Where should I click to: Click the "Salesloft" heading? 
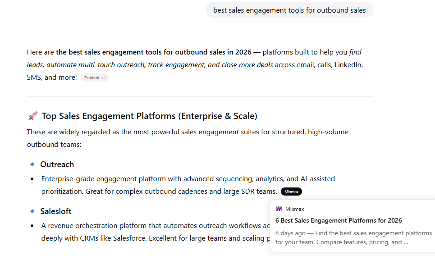(x=56, y=211)
